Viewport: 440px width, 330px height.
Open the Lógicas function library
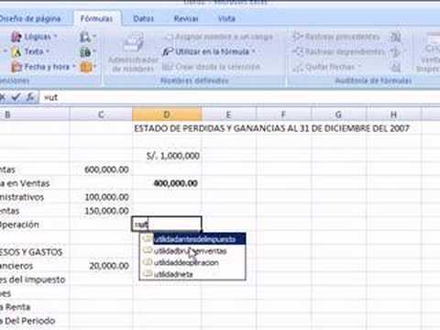[x=34, y=37]
